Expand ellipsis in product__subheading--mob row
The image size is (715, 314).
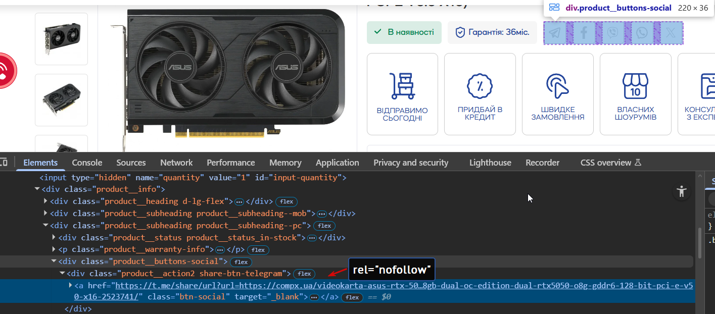321,214
